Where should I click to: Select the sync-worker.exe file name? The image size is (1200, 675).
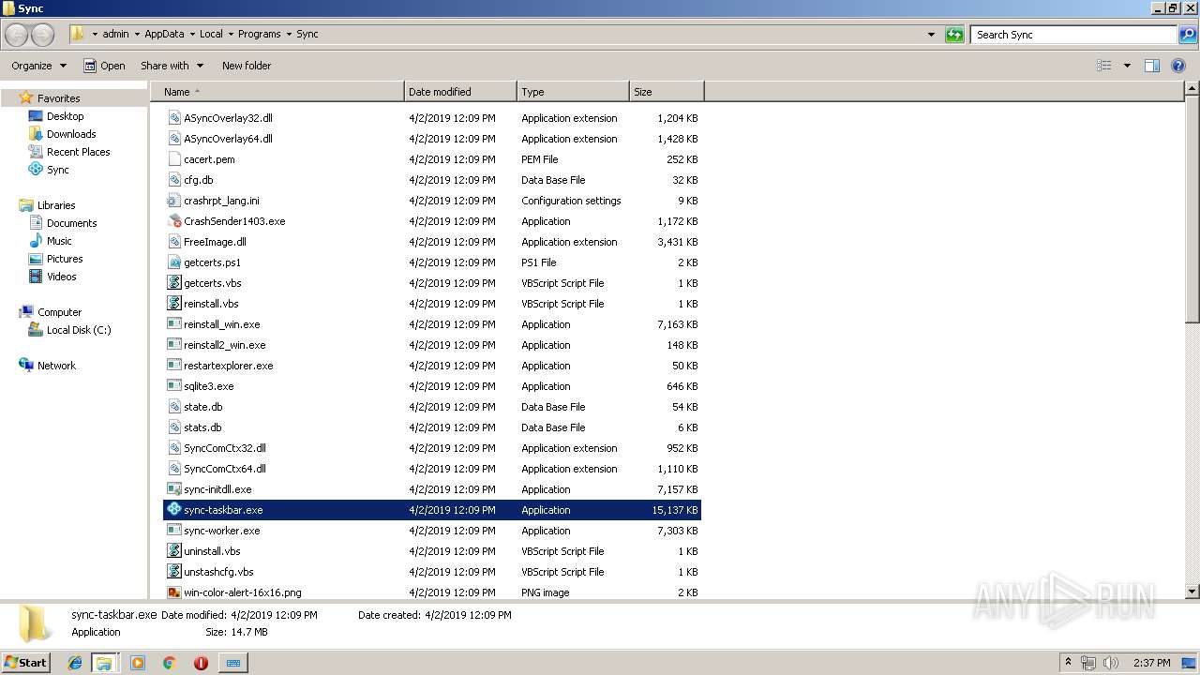[221, 531]
